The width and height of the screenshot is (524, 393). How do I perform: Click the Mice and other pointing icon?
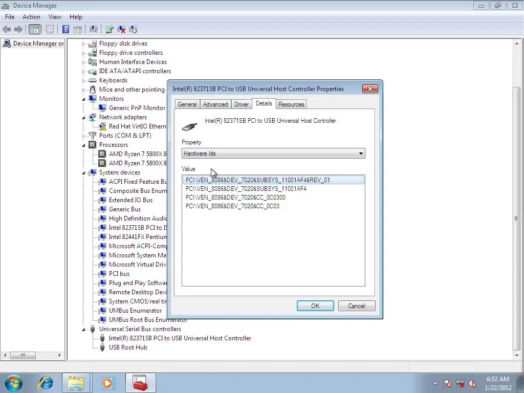click(x=93, y=90)
